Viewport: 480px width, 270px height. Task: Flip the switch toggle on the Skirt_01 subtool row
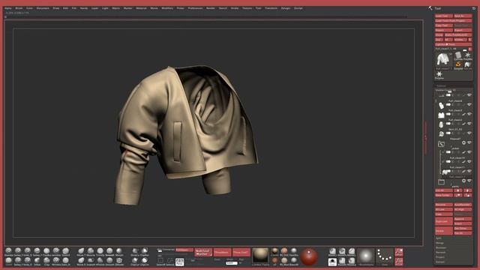click(448, 133)
